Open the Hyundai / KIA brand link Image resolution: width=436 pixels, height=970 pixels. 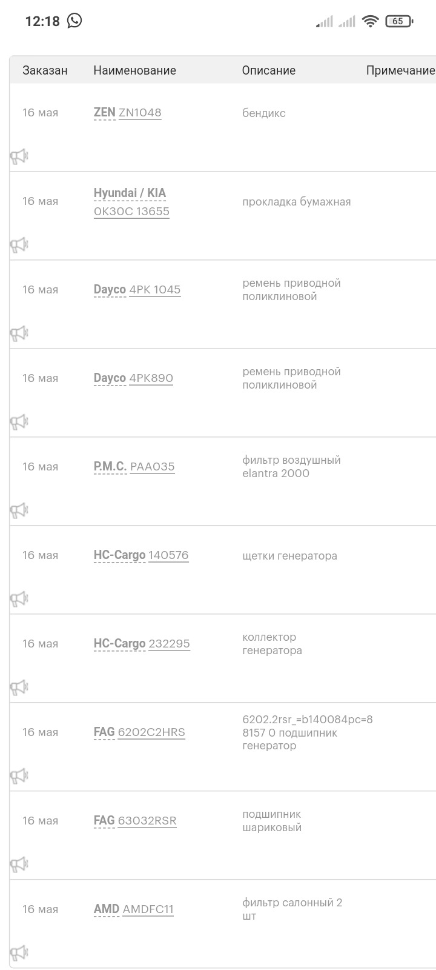tap(130, 193)
